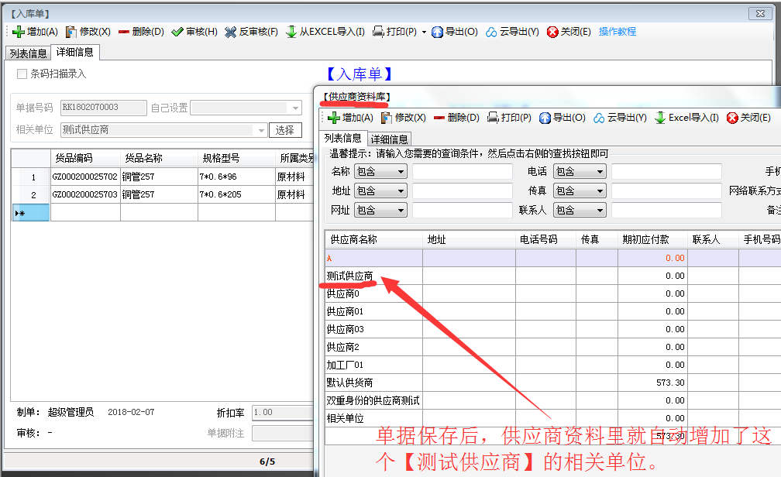The width and height of the screenshot is (781, 477).
Task: Open the 联系人 filter condition dropdown
Action: click(x=580, y=210)
